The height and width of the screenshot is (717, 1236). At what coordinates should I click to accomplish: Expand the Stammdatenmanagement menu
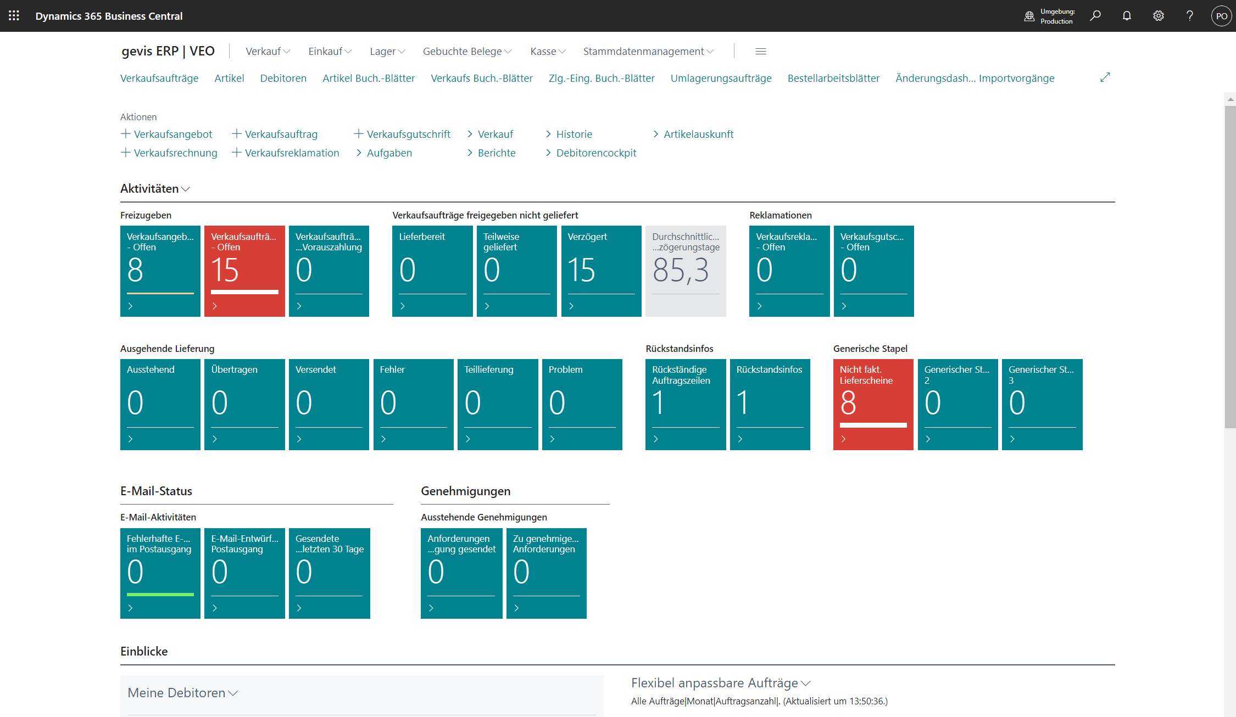649,51
